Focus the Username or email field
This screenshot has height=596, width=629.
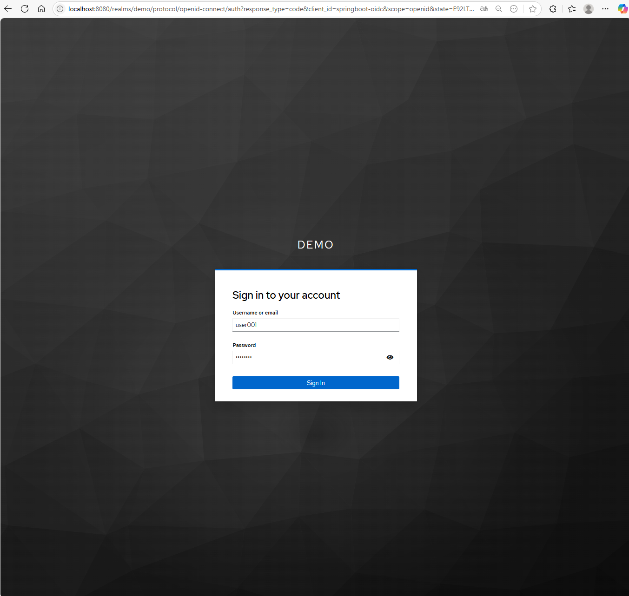click(x=316, y=325)
